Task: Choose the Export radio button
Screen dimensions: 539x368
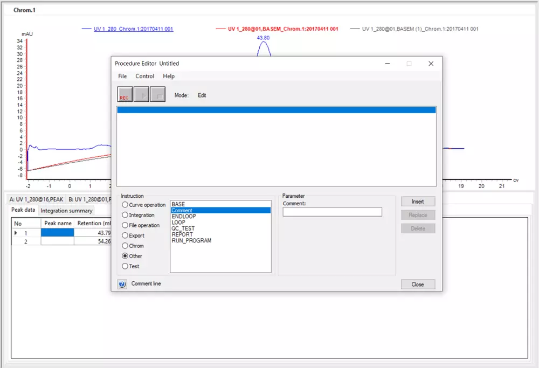Action: (125, 235)
